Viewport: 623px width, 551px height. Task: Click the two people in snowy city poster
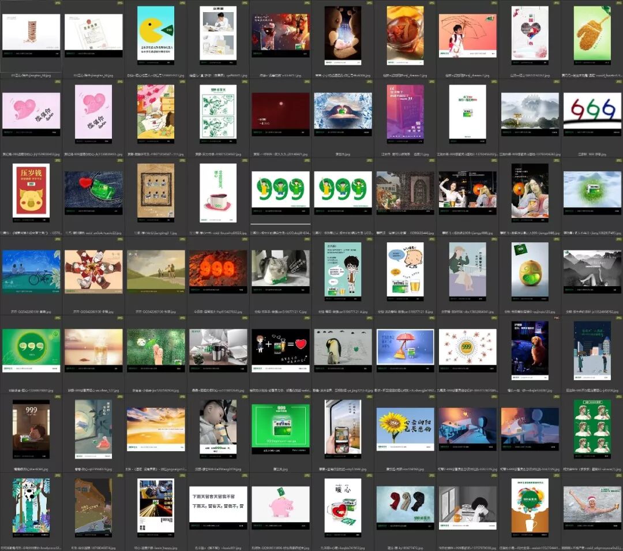pos(592,350)
